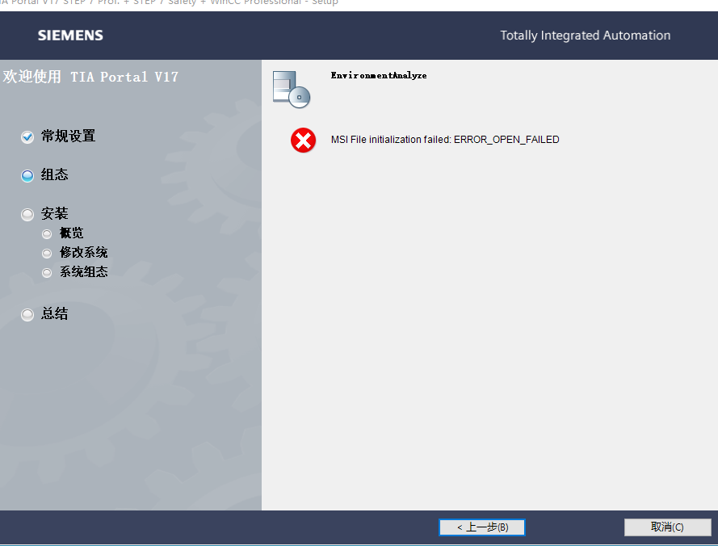Select the 概览 sub-step label
This screenshot has width=718, height=546.
pyautogui.click(x=71, y=233)
